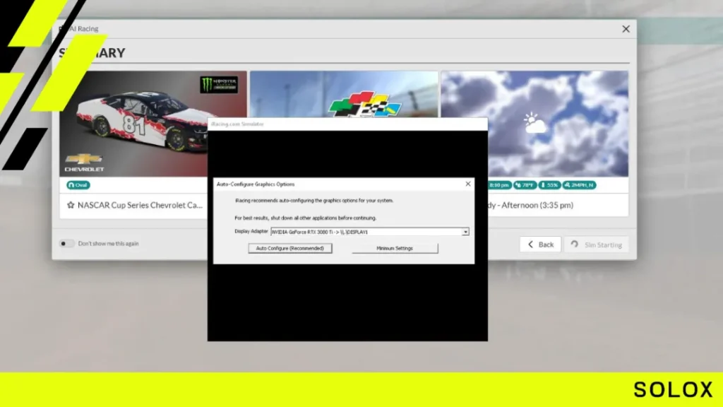
Task: Click the 2MPH N wind badge
Action: point(579,185)
